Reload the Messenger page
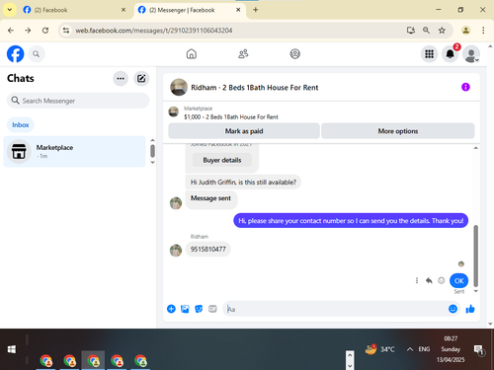Viewport: 494px width, 370px height. [45, 31]
